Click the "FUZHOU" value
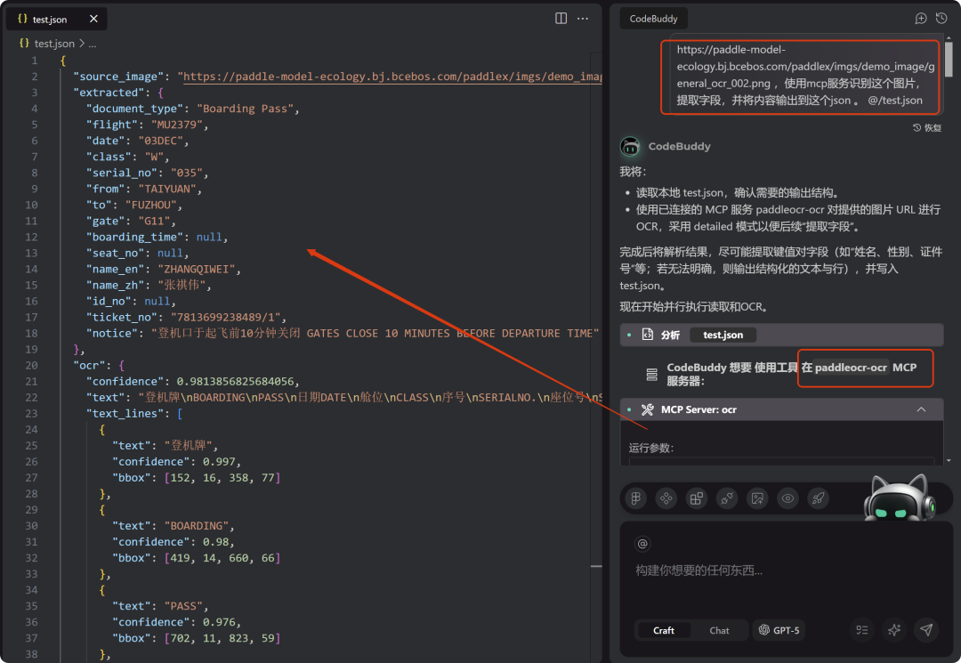 pyautogui.click(x=150, y=205)
